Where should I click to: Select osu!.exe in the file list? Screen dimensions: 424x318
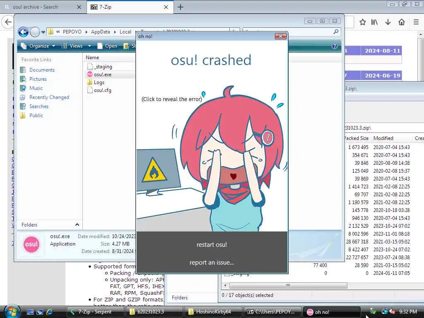click(103, 75)
